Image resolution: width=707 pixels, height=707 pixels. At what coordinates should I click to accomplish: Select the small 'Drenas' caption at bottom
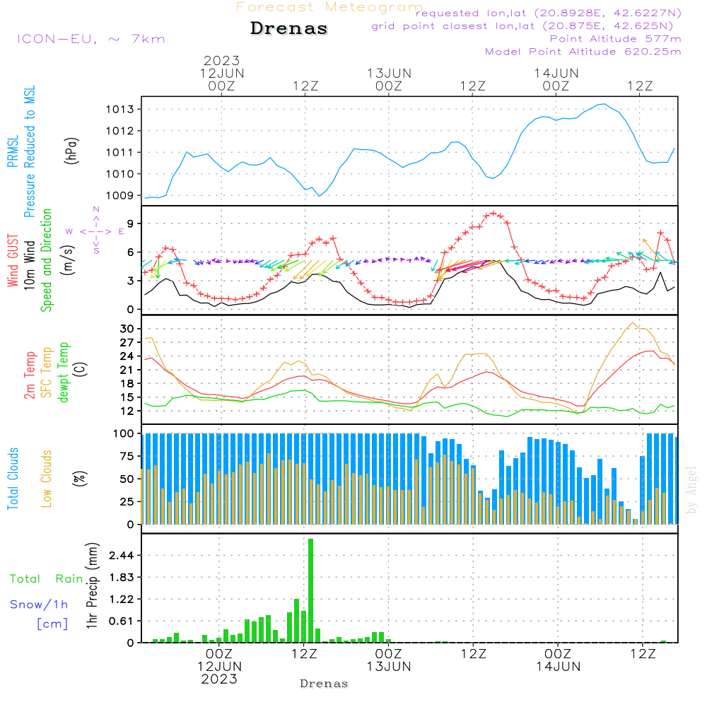coord(325,684)
